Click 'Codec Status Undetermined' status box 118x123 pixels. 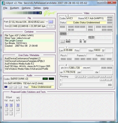pos(86,23)
